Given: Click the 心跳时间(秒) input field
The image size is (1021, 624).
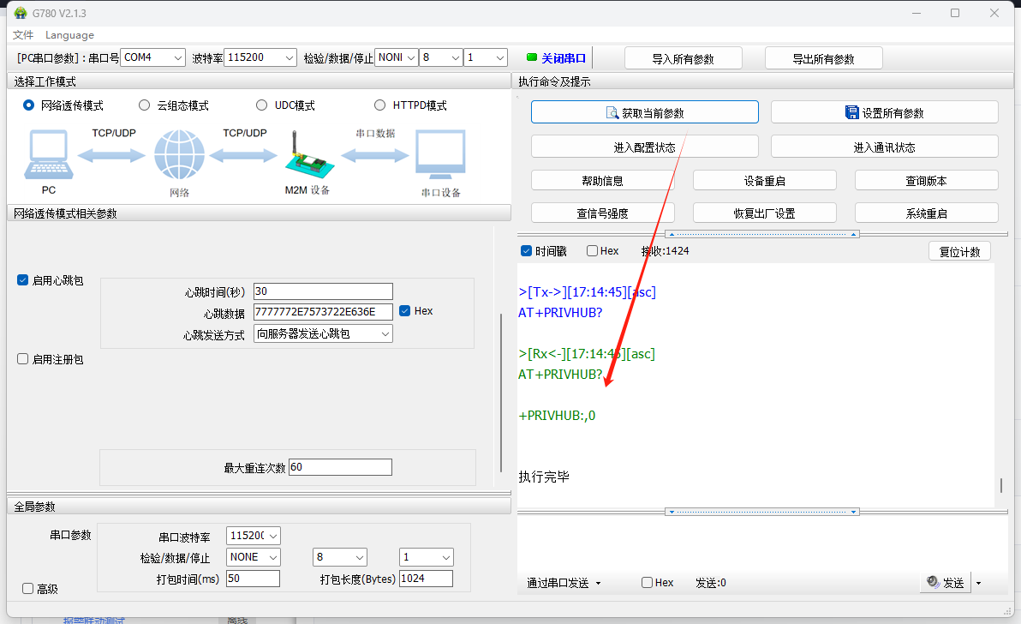Looking at the screenshot, I should (x=323, y=291).
